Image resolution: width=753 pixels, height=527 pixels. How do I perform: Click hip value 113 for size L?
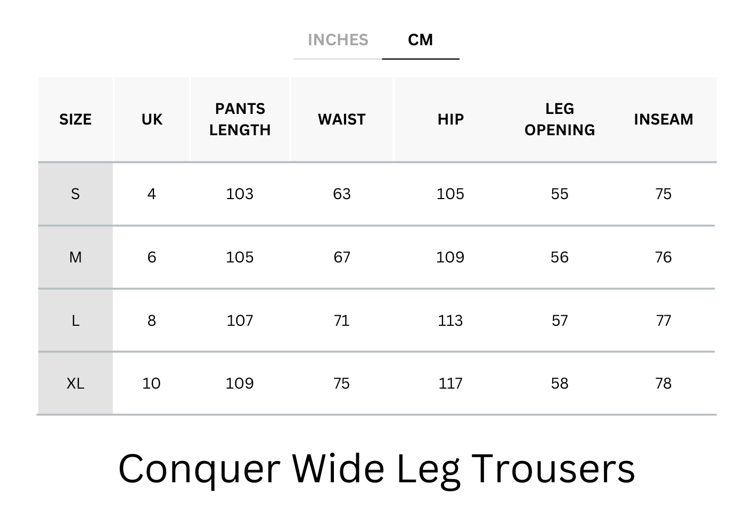pyautogui.click(x=451, y=320)
